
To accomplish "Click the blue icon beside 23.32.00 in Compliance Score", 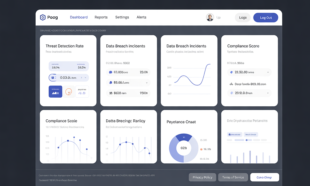I will 231,72.
